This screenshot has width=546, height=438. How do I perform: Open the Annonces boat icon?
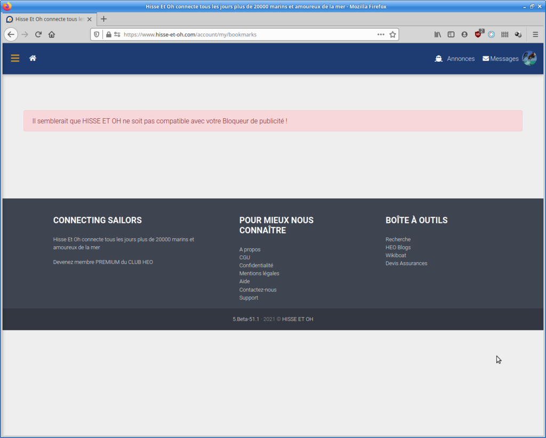438,59
